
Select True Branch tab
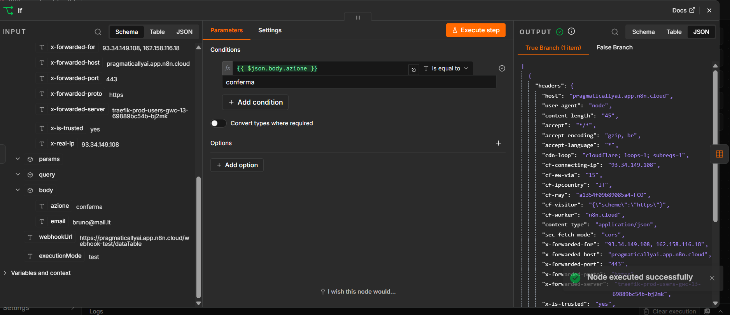(553, 47)
